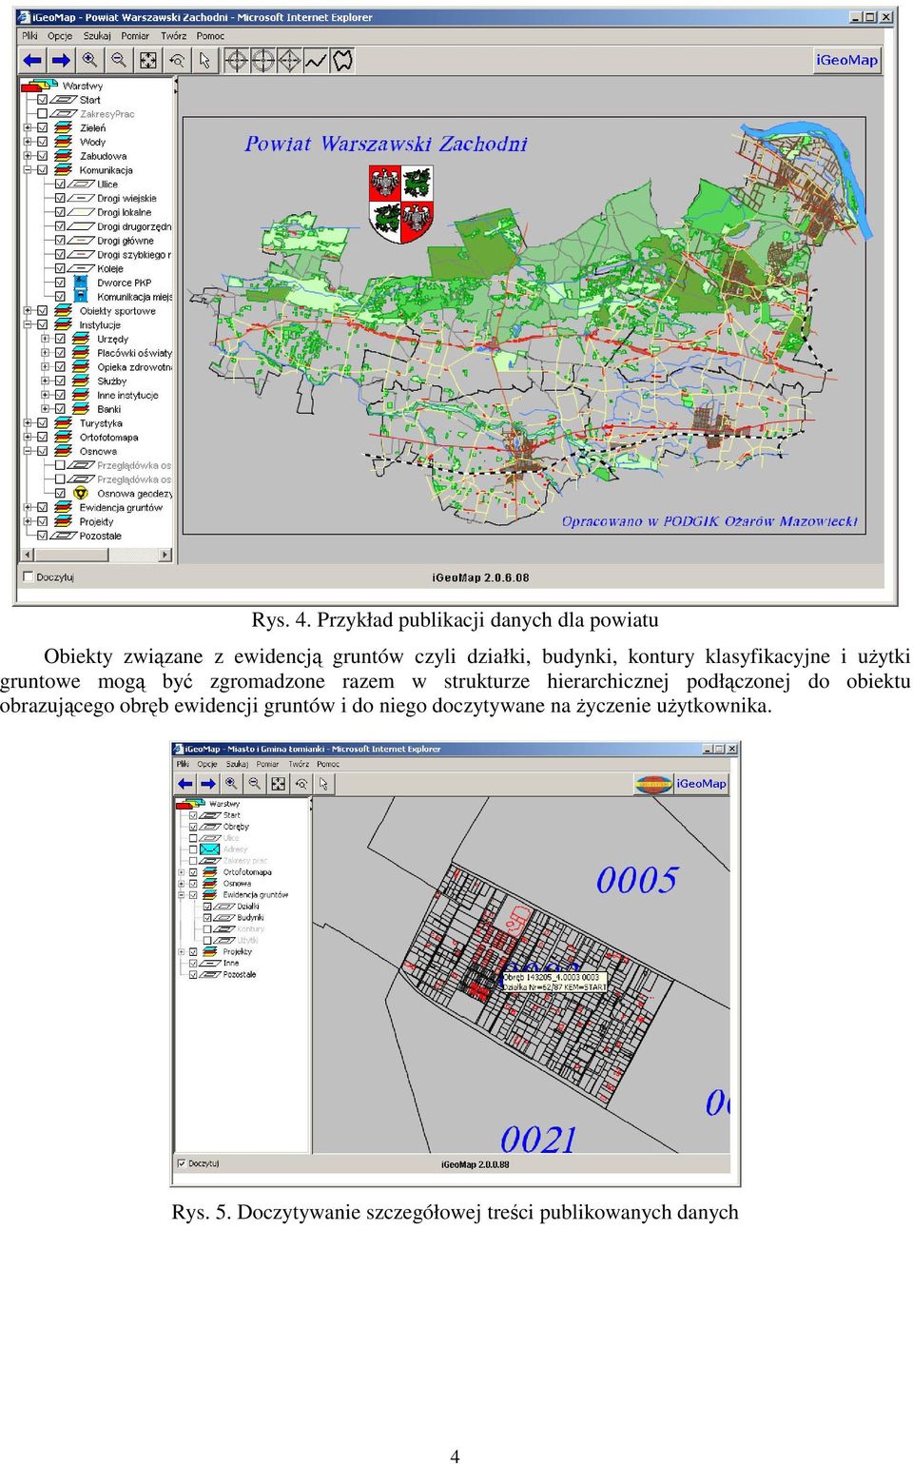Click county coat of arms on map
Image resolution: width=913 pixels, height=1464 pixels.
[x=400, y=203]
